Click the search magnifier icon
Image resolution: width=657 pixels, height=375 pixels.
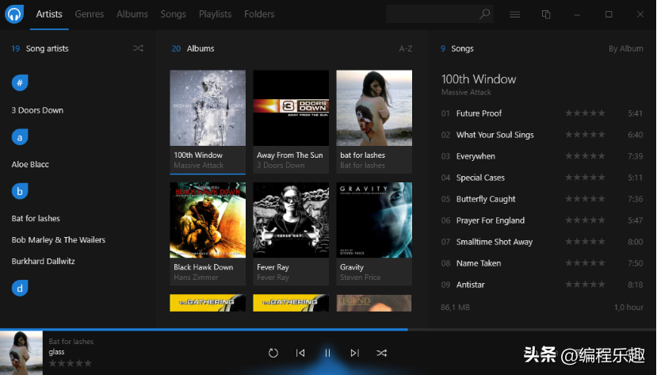484,14
